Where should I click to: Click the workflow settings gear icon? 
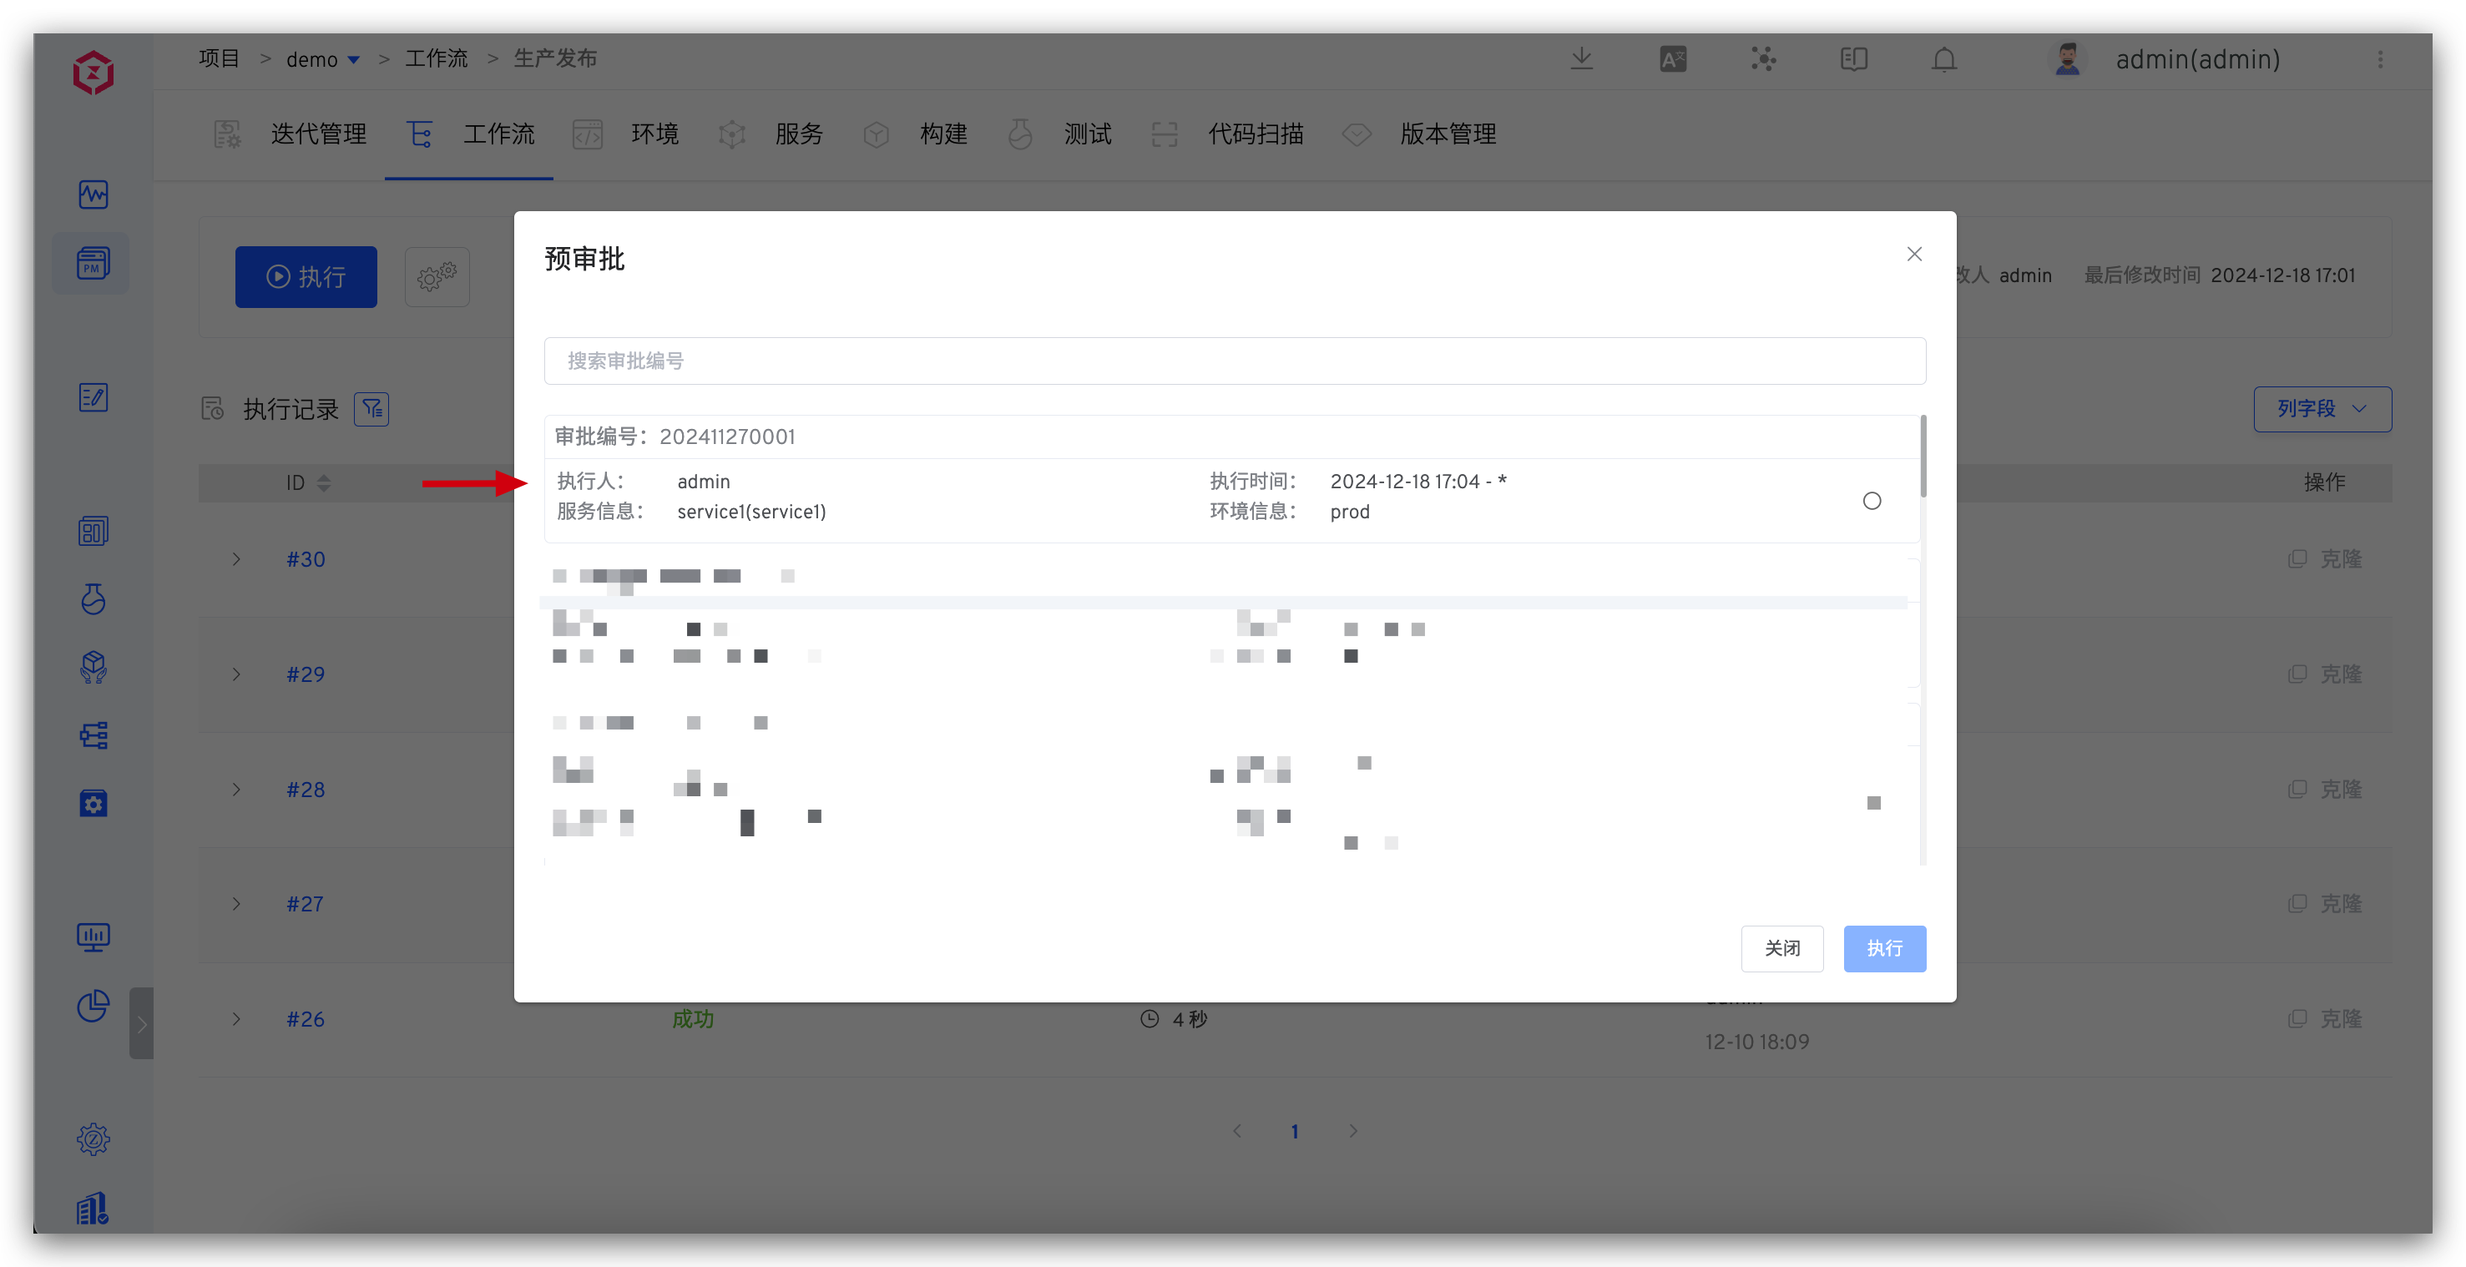(x=437, y=277)
